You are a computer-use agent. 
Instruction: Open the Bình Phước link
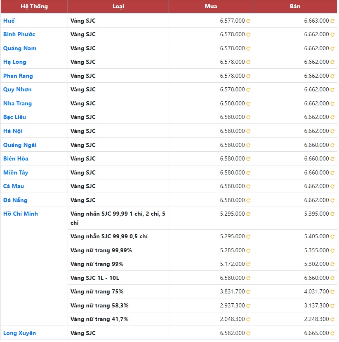coord(19,34)
